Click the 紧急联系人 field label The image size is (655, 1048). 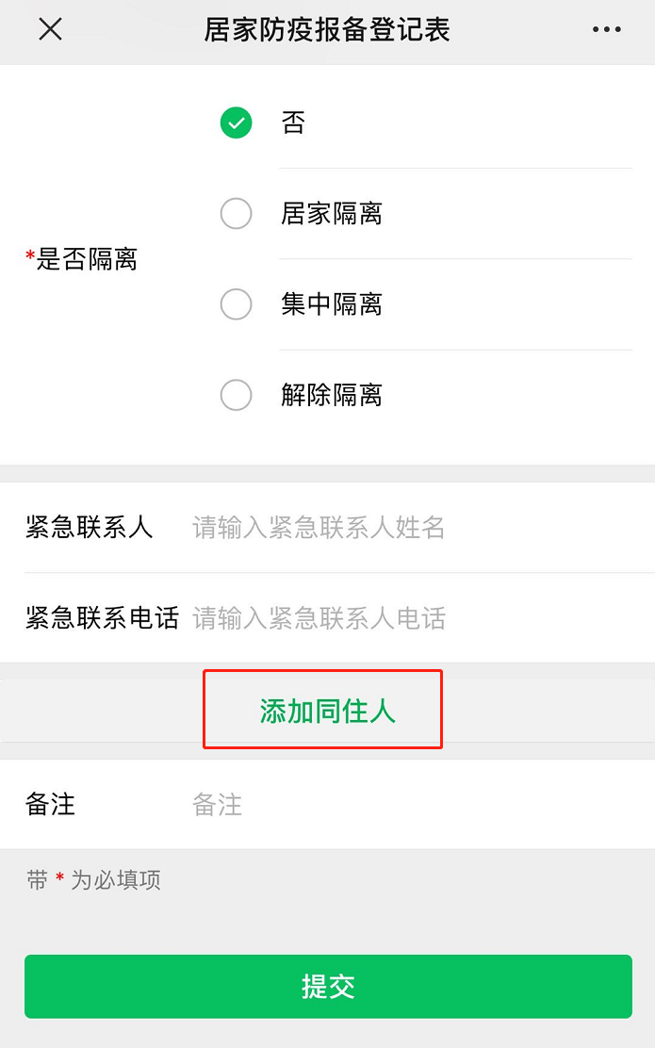pyautogui.click(x=89, y=528)
